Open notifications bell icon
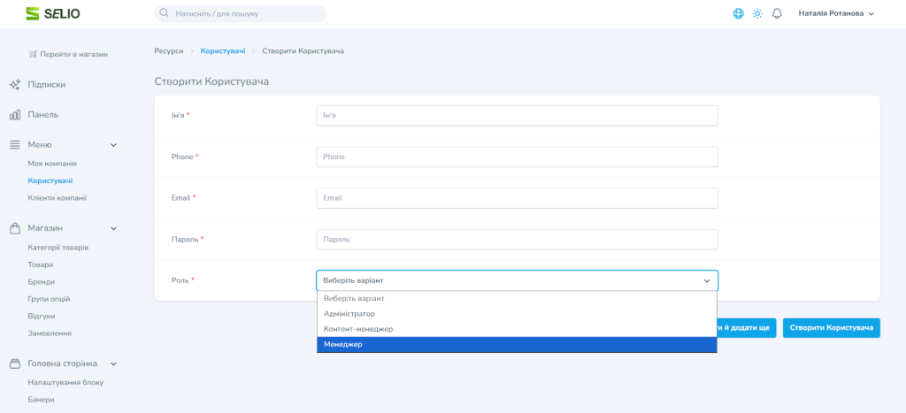Image resolution: width=906 pixels, height=413 pixels. (x=777, y=13)
